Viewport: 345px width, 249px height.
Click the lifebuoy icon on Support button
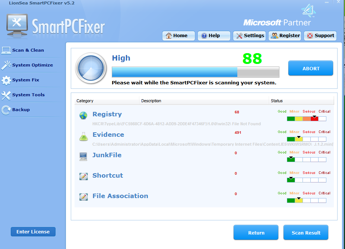point(310,36)
